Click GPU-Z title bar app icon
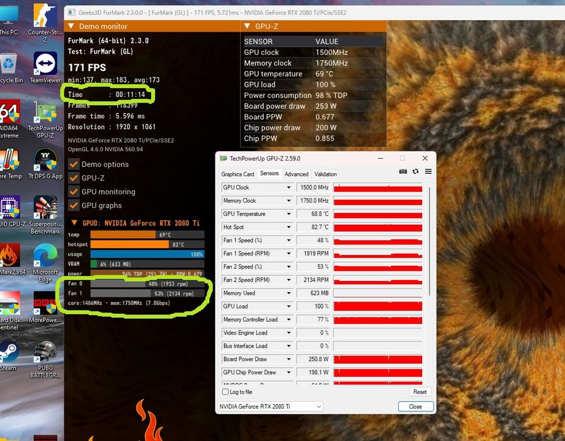The image size is (565, 441). 224,158
